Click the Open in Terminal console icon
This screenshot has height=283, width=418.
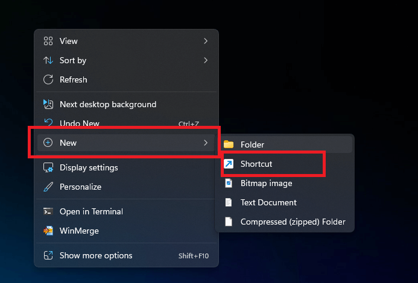[48, 211]
